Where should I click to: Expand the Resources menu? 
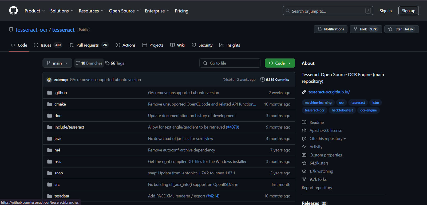point(91,11)
